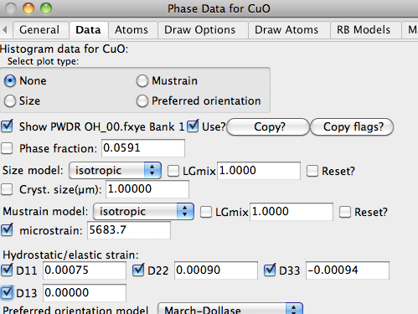
Task: Select the Mustrain plot type radio button
Action: 142,81
